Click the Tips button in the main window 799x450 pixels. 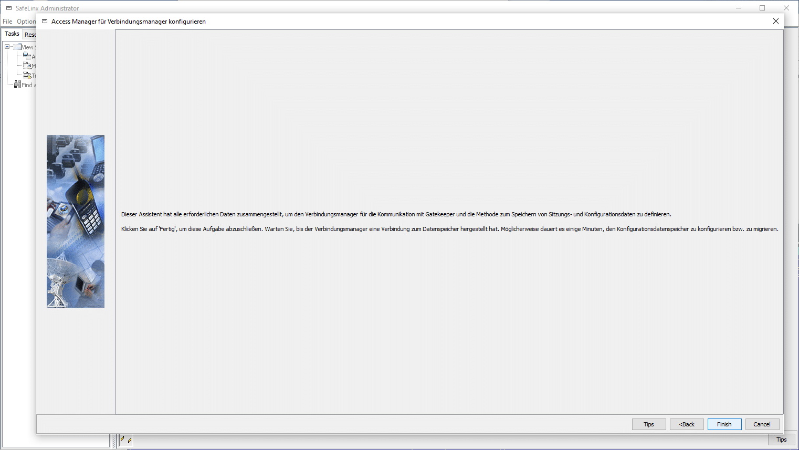pyautogui.click(x=781, y=439)
